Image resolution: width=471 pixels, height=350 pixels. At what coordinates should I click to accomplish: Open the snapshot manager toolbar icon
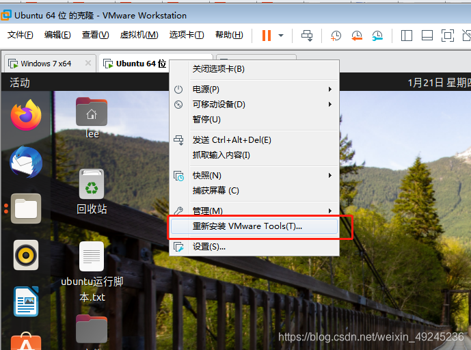(x=377, y=36)
